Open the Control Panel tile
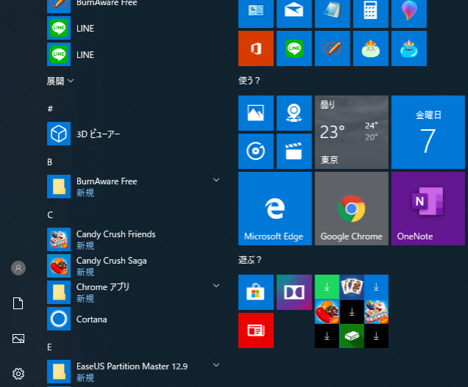This screenshot has height=387, width=468. click(x=256, y=14)
